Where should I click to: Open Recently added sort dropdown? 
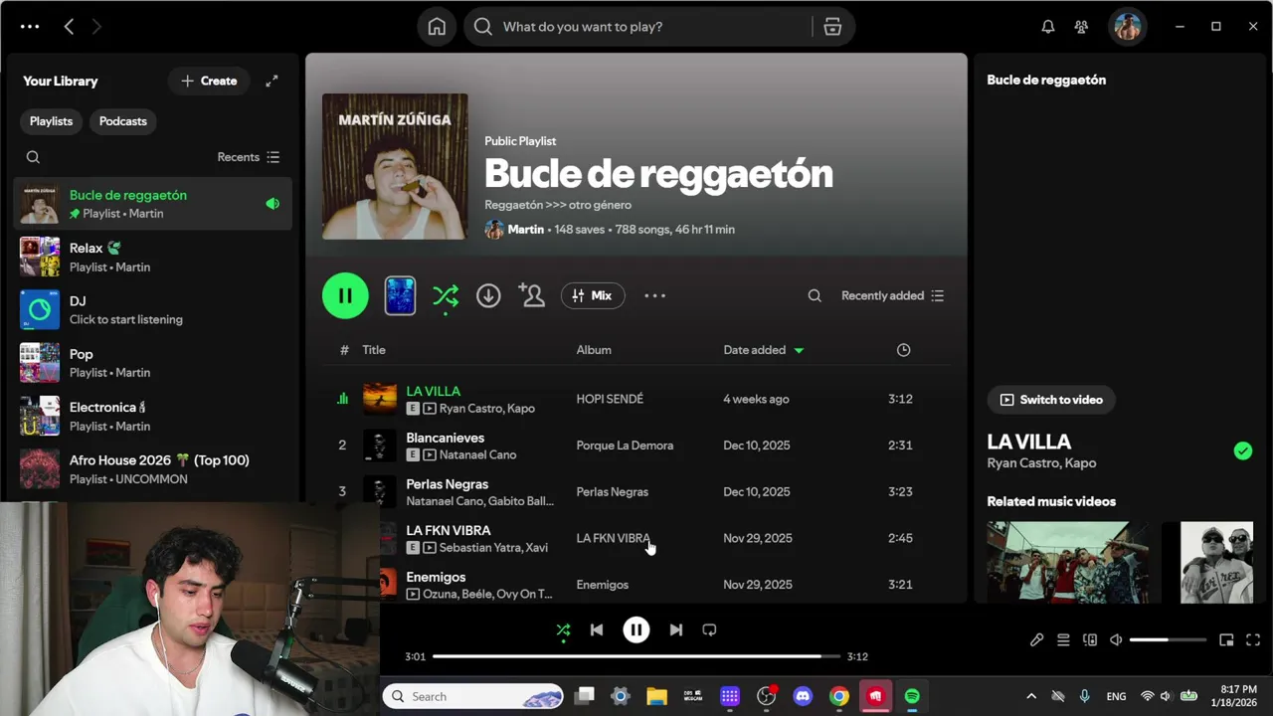892,295
